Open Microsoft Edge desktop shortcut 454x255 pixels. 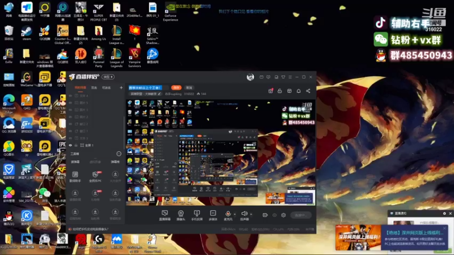tap(9, 104)
